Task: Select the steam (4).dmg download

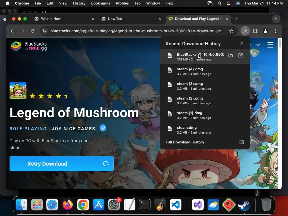Action: (x=205, y=71)
